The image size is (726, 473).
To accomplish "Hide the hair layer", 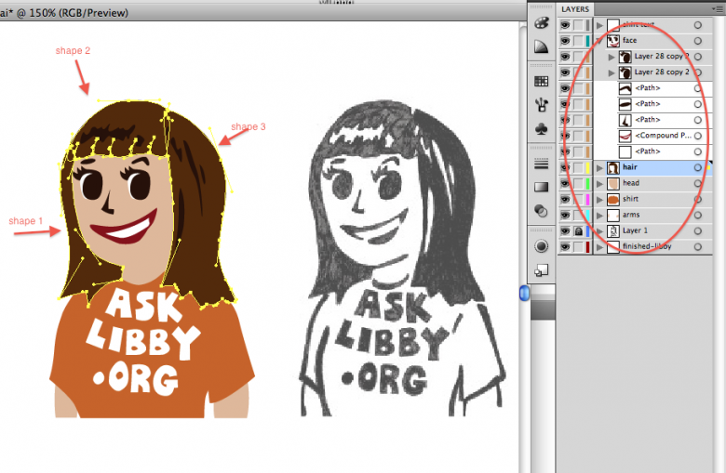I will pos(565,168).
